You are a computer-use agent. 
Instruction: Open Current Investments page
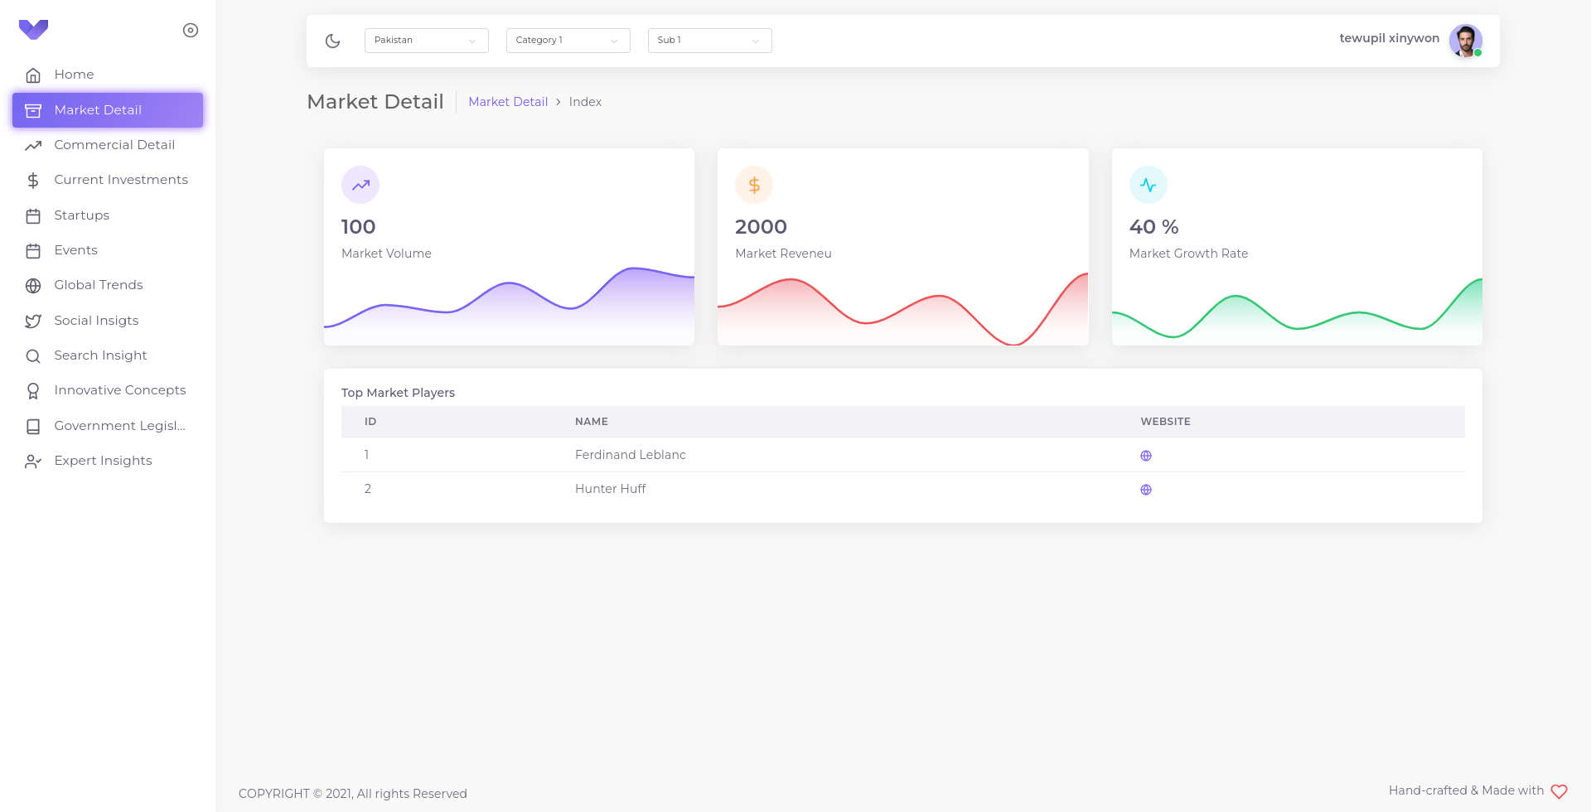[108, 180]
